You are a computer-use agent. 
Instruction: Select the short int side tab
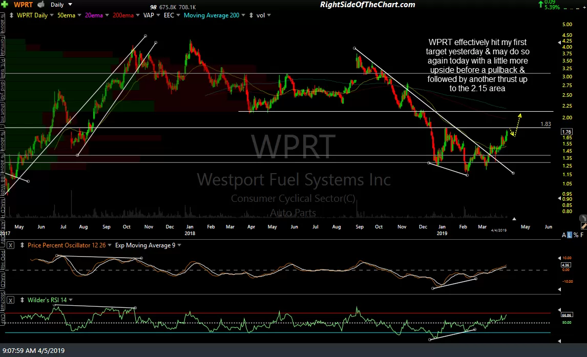2,113
